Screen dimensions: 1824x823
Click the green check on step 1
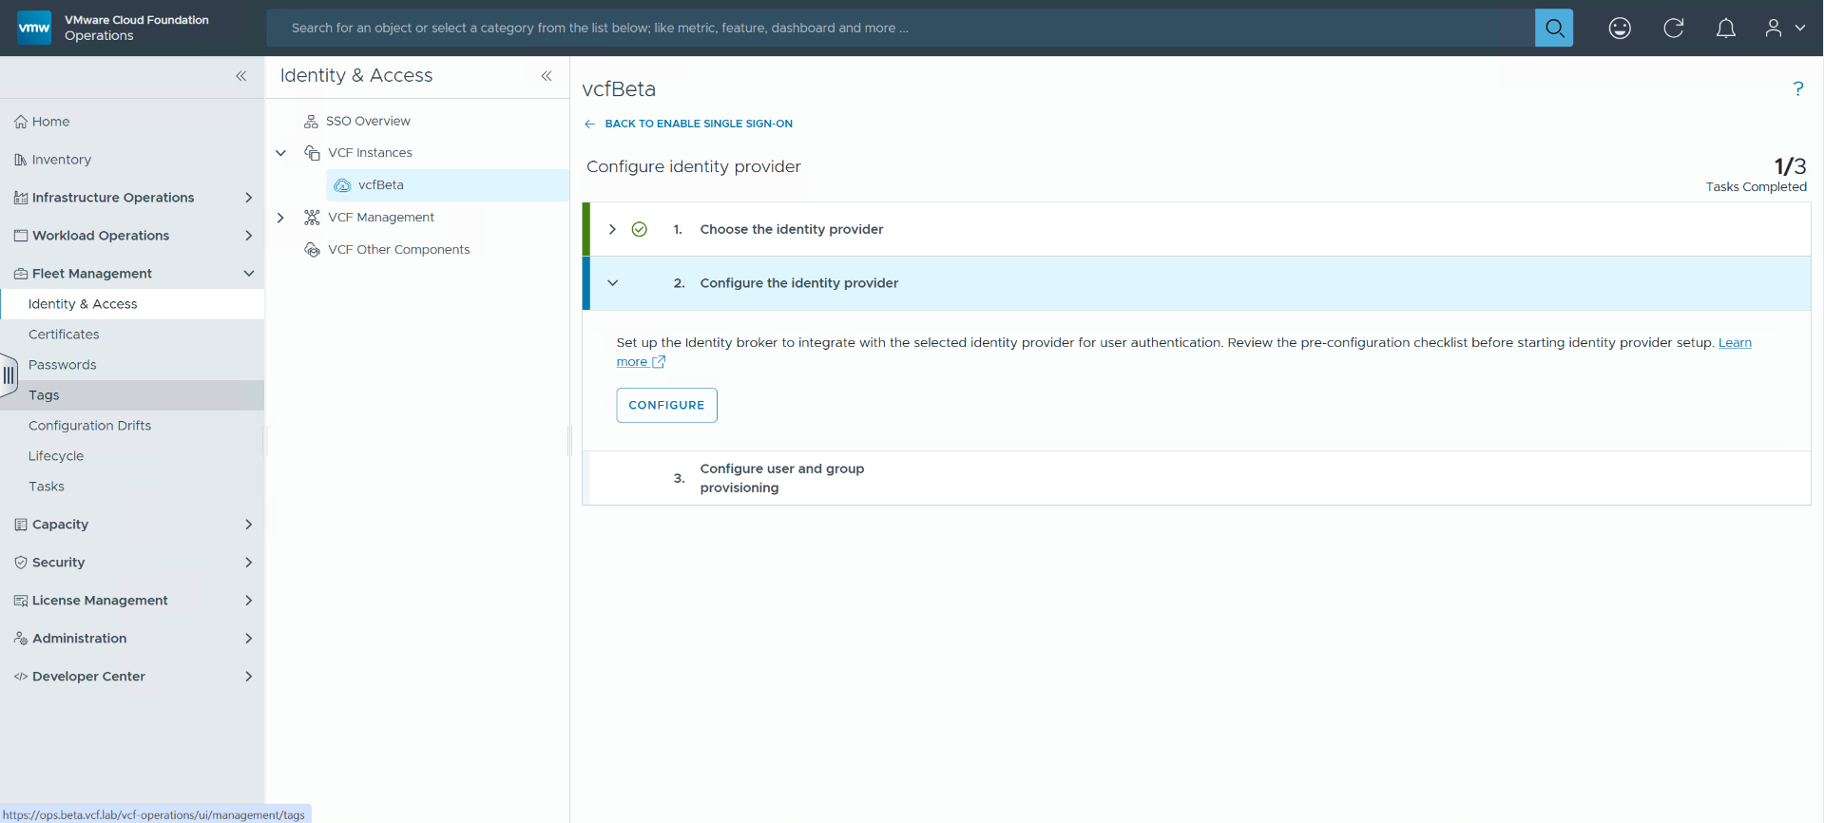tap(640, 229)
